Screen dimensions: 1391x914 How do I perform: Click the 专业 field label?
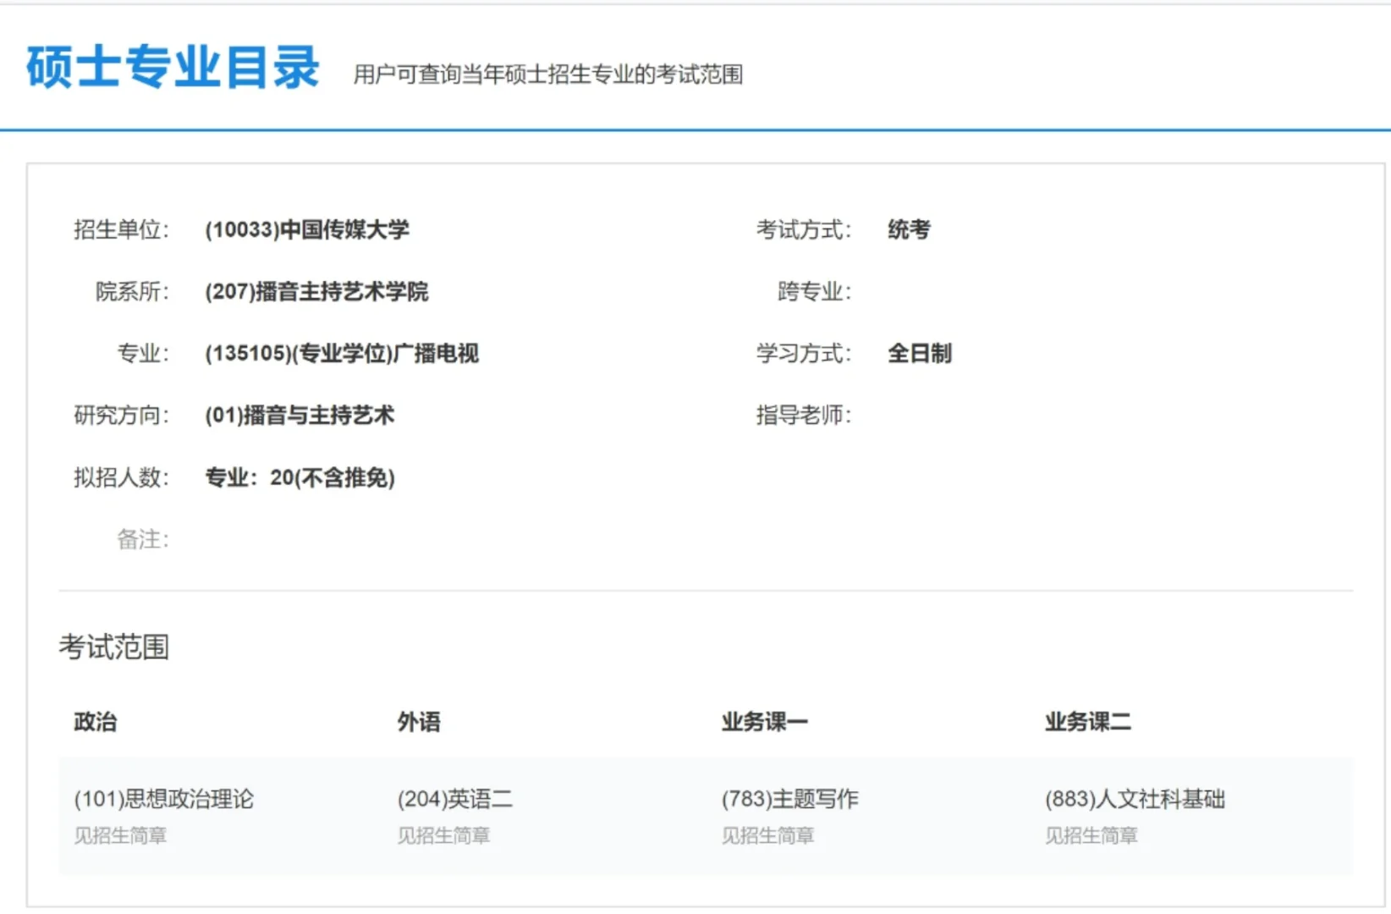click(143, 353)
